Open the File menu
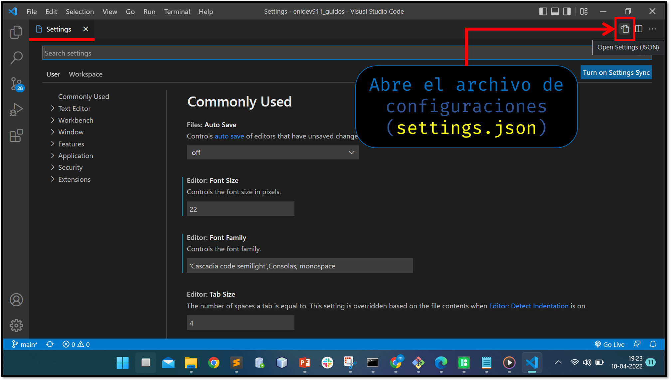 (32, 11)
